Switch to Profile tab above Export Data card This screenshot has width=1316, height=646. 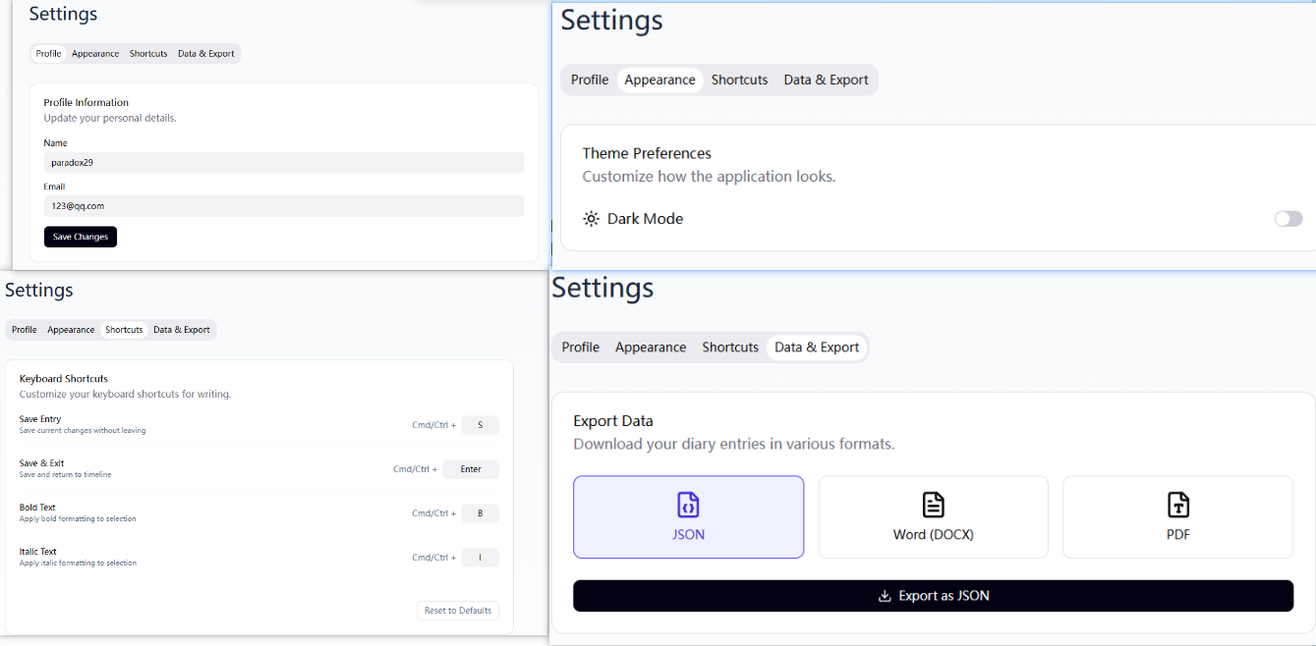click(x=581, y=348)
